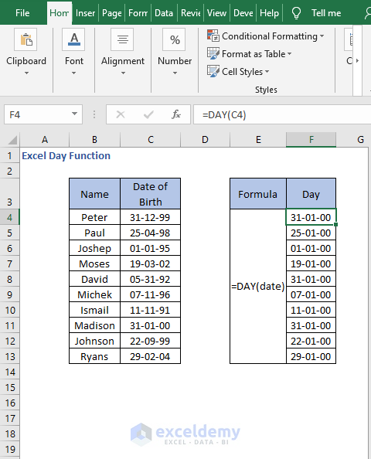
Task: Switch to the Help tab
Action: [x=269, y=13]
